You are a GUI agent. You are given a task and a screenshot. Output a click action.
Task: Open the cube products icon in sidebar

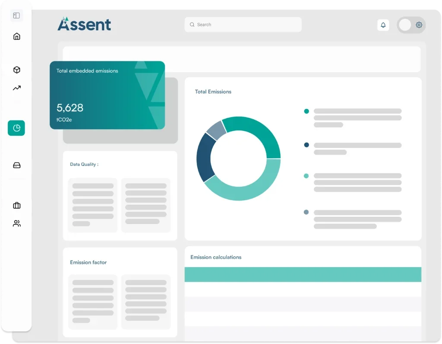(16, 70)
